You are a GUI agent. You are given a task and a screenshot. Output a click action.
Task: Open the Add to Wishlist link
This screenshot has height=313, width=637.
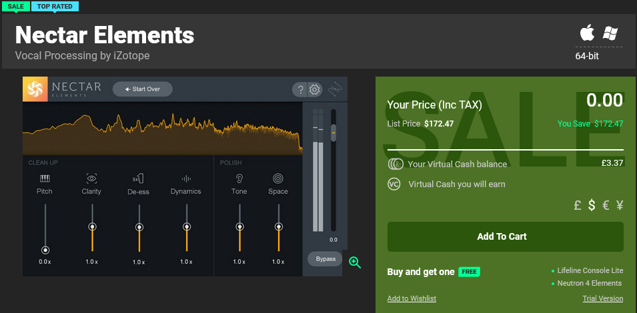click(x=412, y=298)
